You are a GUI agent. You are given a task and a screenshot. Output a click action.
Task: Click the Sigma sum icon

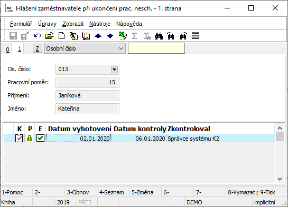pyautogui.click(x=134, y=36)
